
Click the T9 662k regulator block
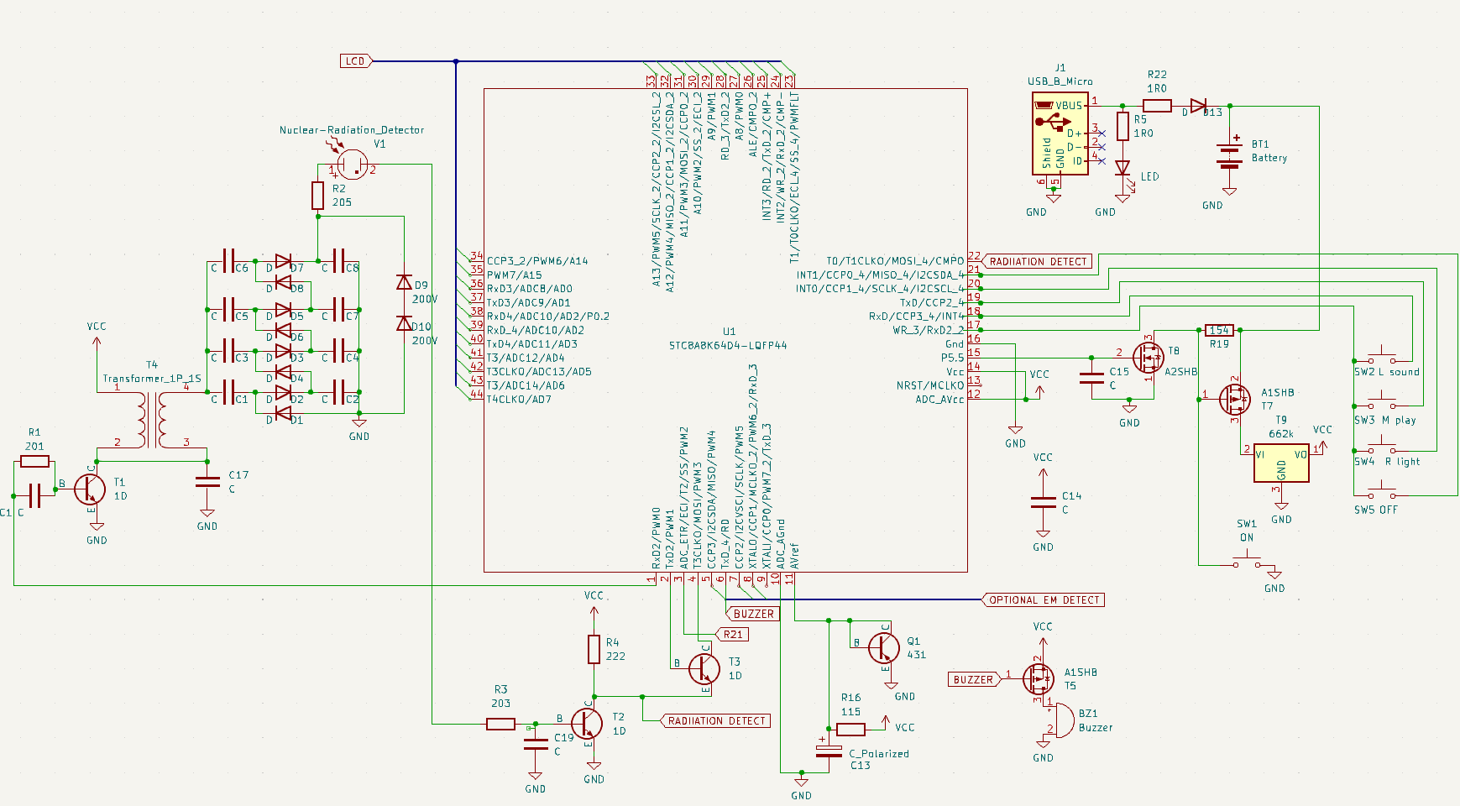point(1280,462)
